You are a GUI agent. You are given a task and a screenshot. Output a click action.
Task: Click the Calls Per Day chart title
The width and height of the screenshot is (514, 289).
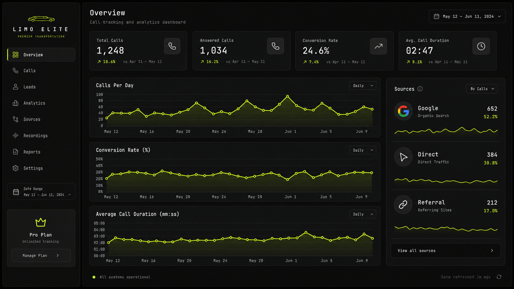click(x=115, y=85)
